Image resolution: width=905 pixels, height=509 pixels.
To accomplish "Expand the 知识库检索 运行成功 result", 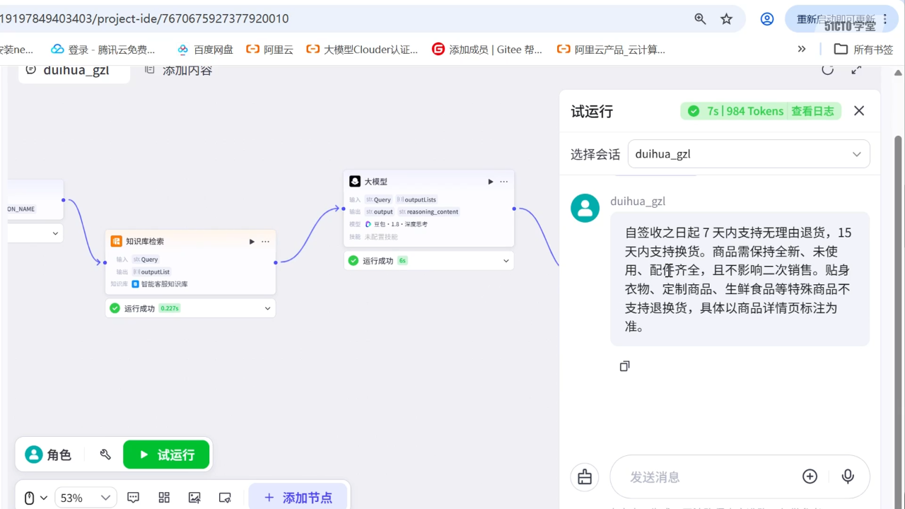I will 268,308.
